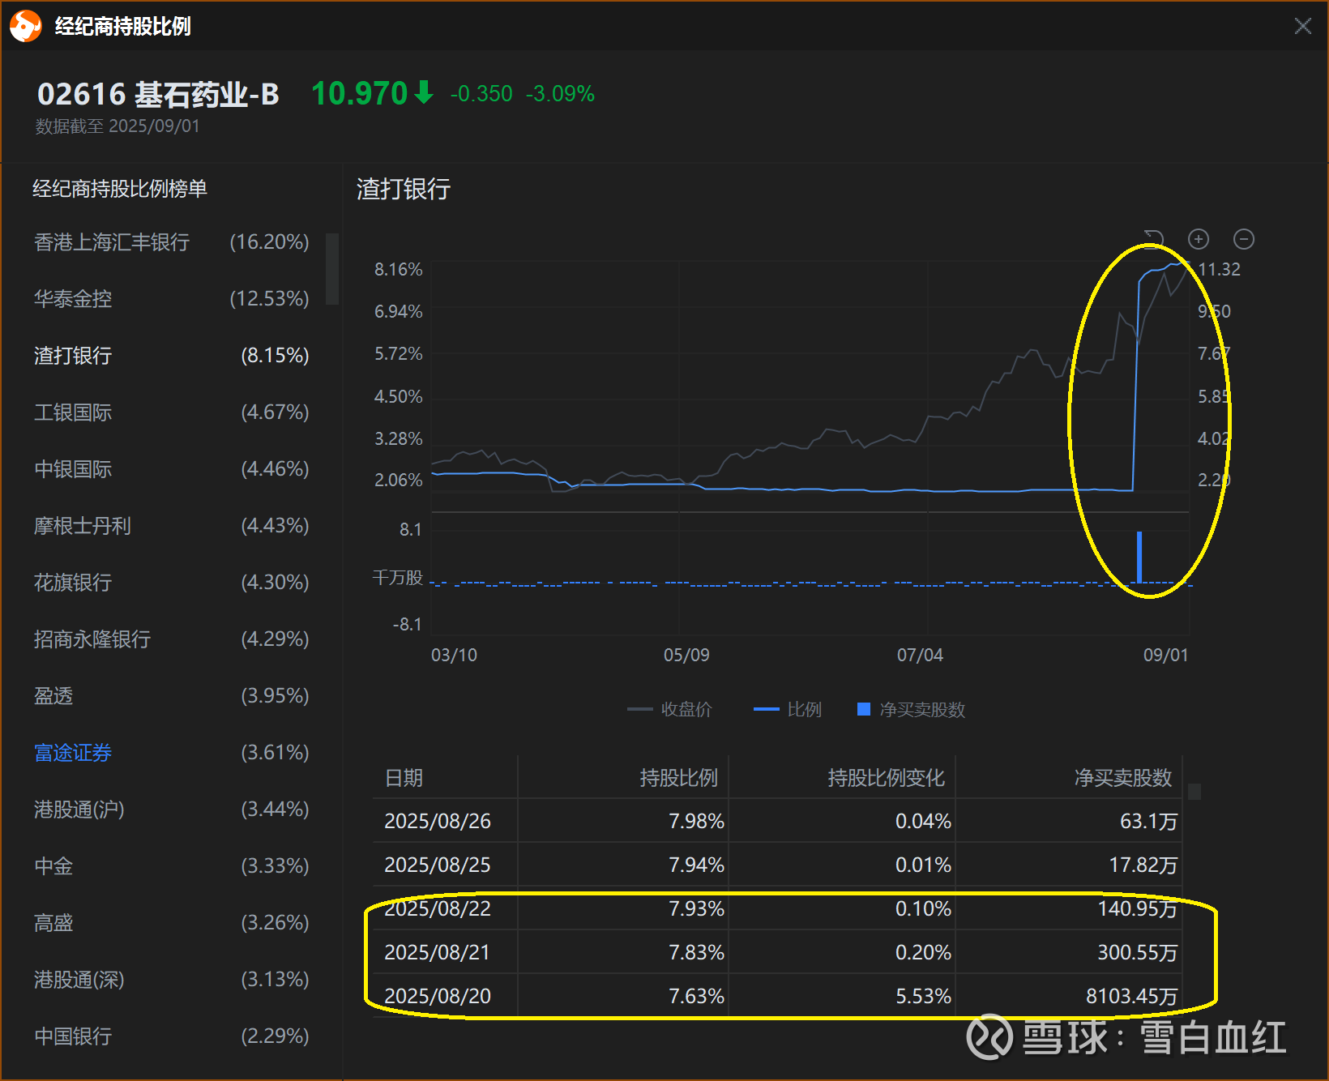Click the broker list scrollbar thumb
This screenshot has width=1329, height=1081.
click(331, 269)
